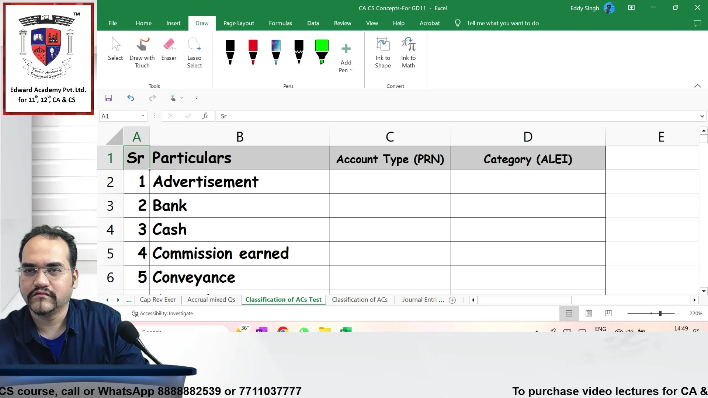
Task: Open the Classification of ACs sheet tab
Action: pyautogui.click(x=360, y=300)
